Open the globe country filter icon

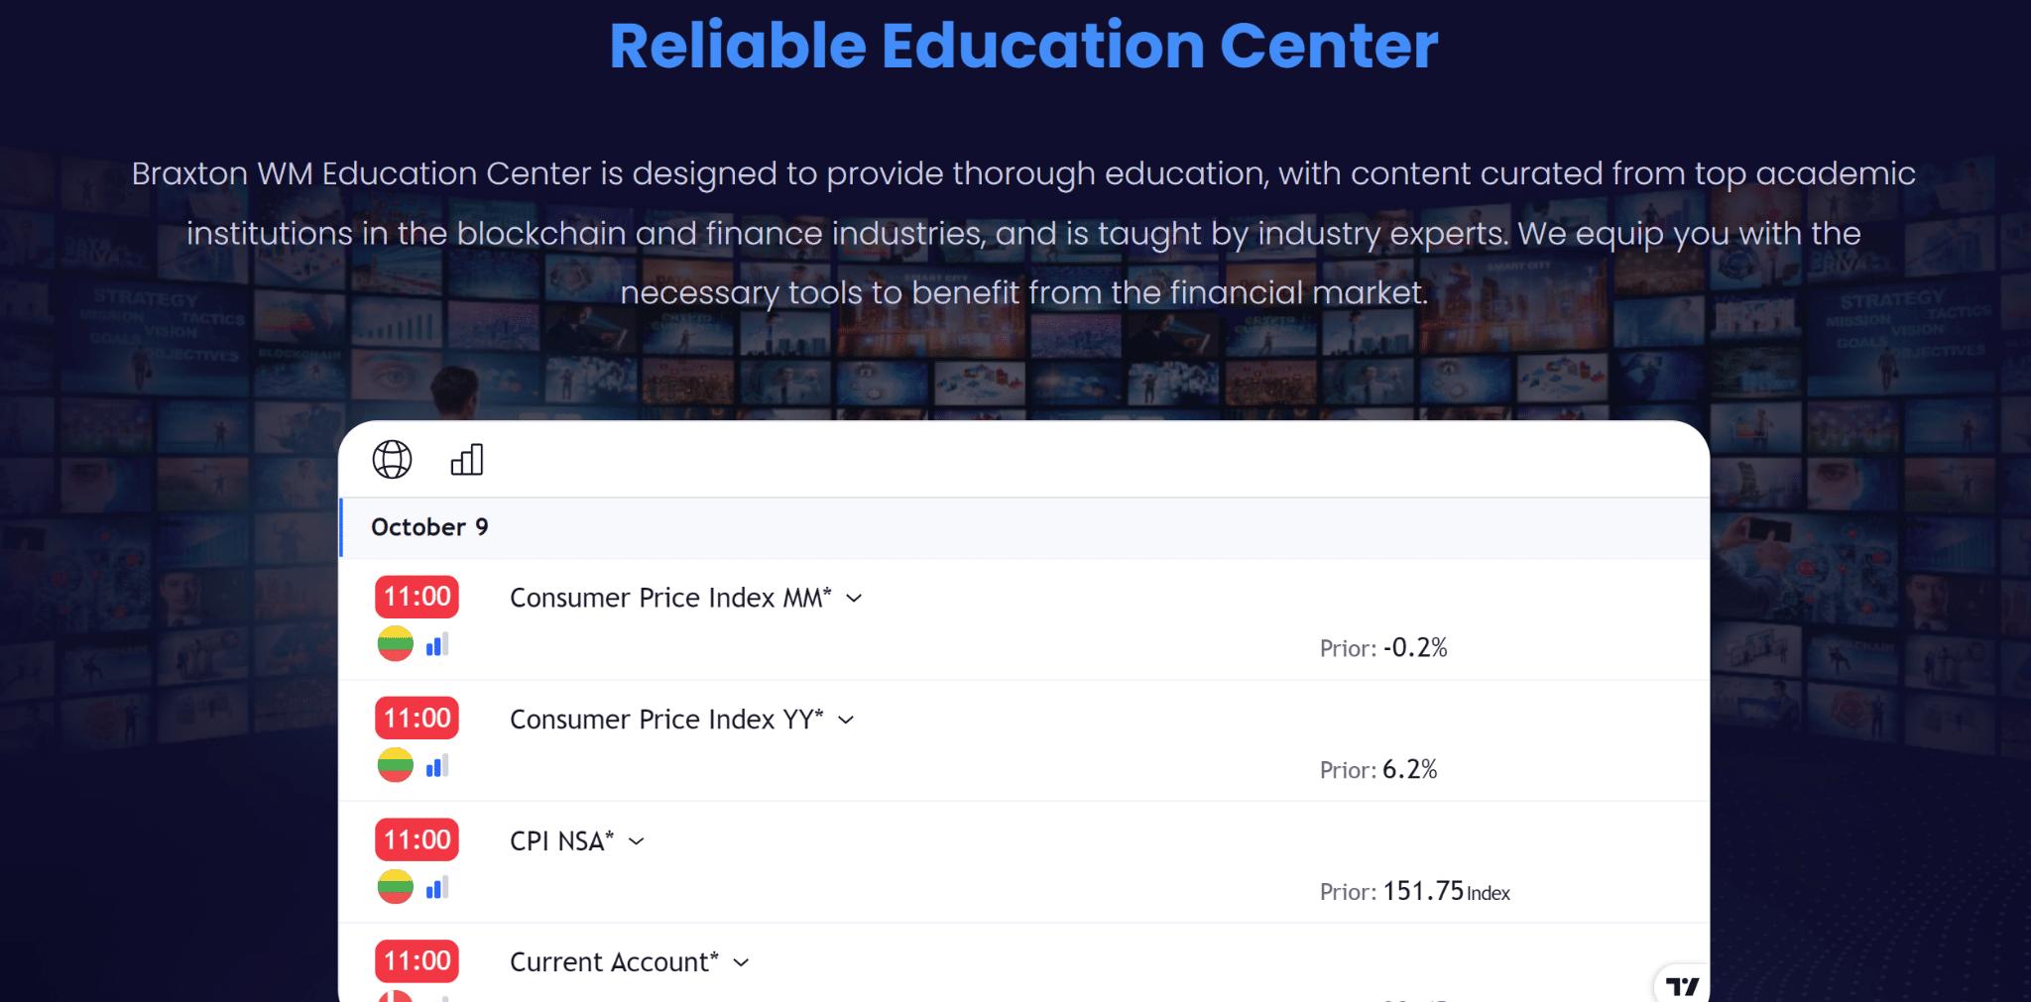coord(392,460)
